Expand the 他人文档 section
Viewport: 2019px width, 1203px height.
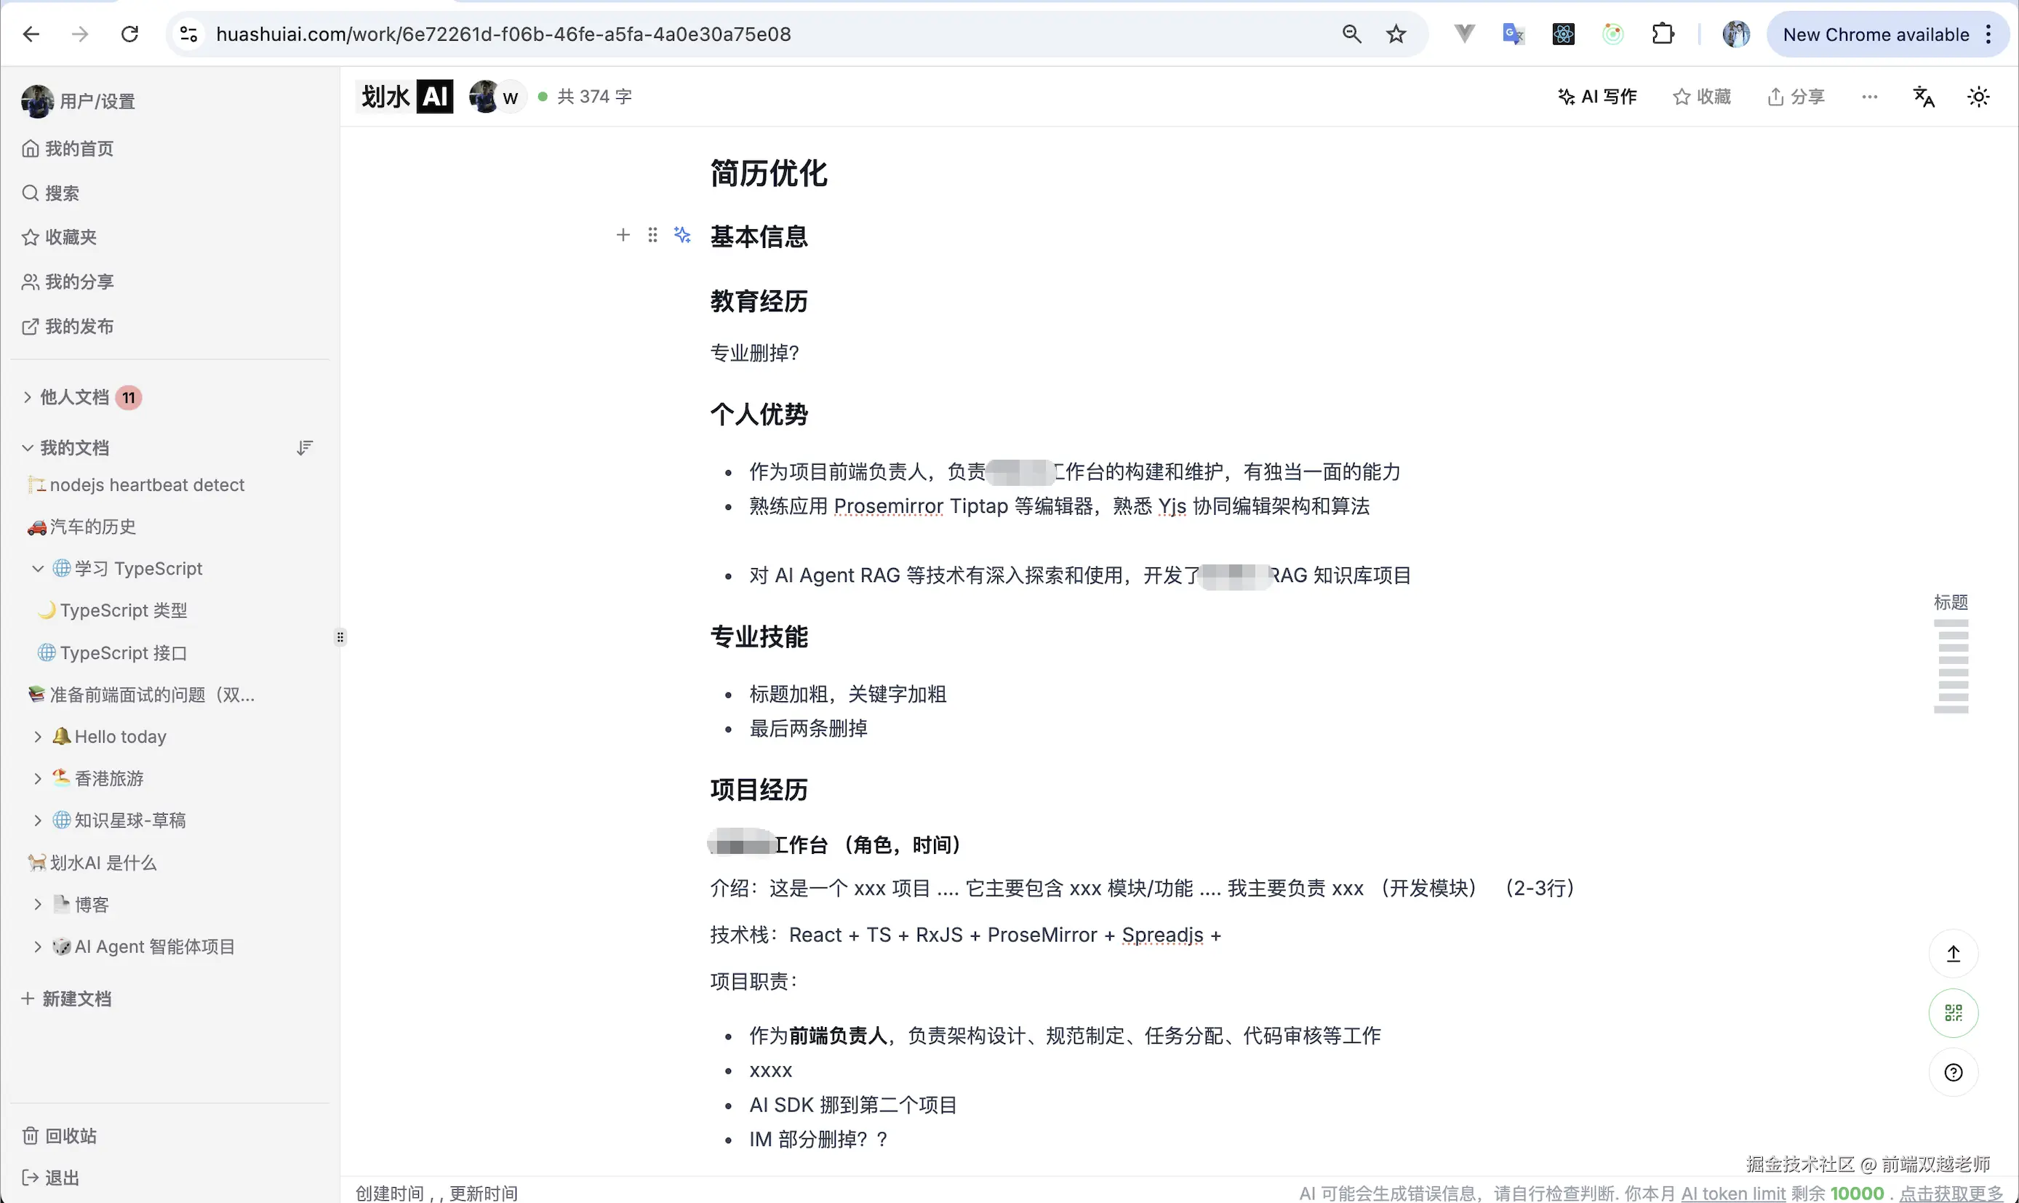coord(27,397)
